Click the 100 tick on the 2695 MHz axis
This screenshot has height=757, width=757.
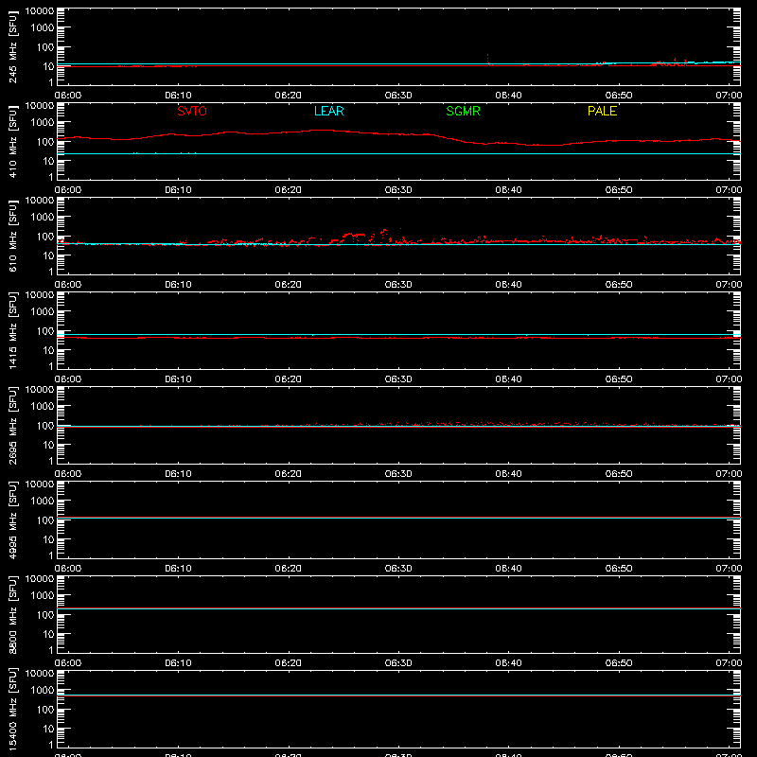coord(45,425)
